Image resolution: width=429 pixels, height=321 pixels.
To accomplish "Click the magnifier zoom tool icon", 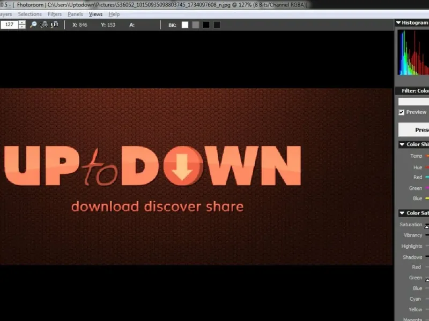I will coord(33,25).
